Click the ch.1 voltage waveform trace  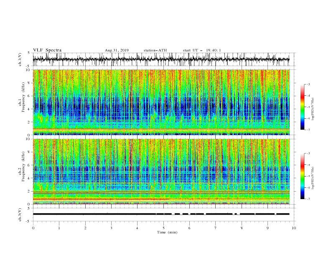(x=161, y=59)
